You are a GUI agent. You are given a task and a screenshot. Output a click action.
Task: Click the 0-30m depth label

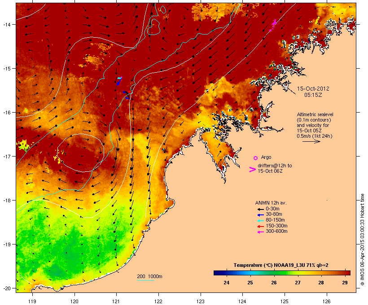[x=272, y=209]
